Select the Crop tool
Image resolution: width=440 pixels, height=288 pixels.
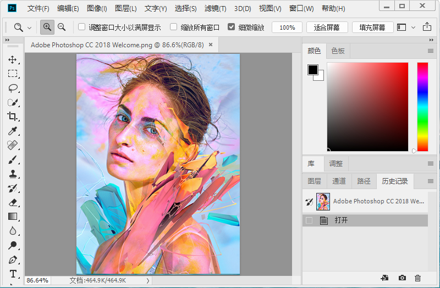click(x=12, y=117)
